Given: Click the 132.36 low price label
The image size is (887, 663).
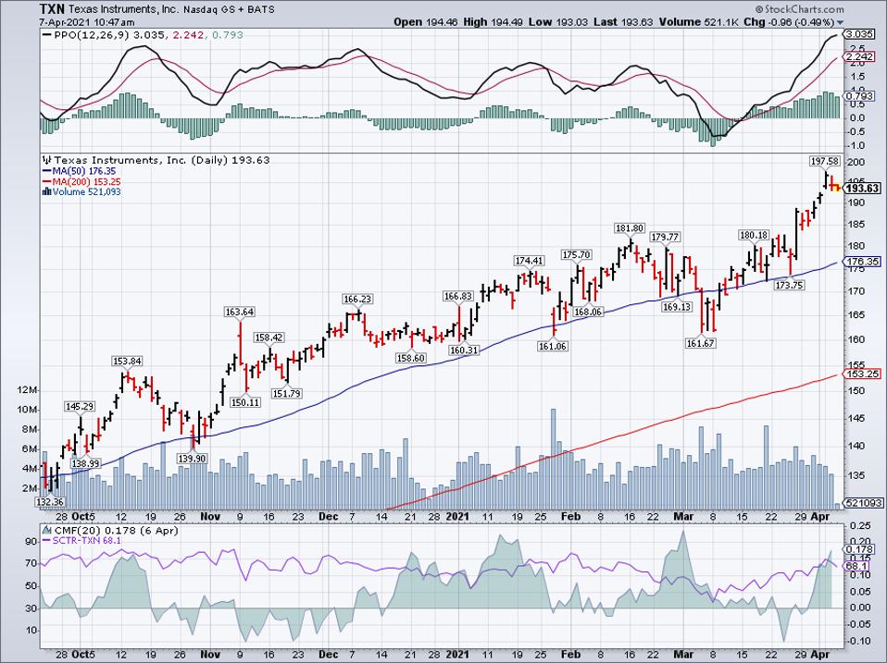Looking at the screenshot, I should point(49,502).
